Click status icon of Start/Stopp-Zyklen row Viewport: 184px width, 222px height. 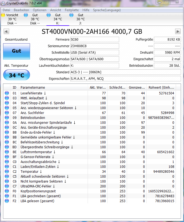click(x=7, y=103)
